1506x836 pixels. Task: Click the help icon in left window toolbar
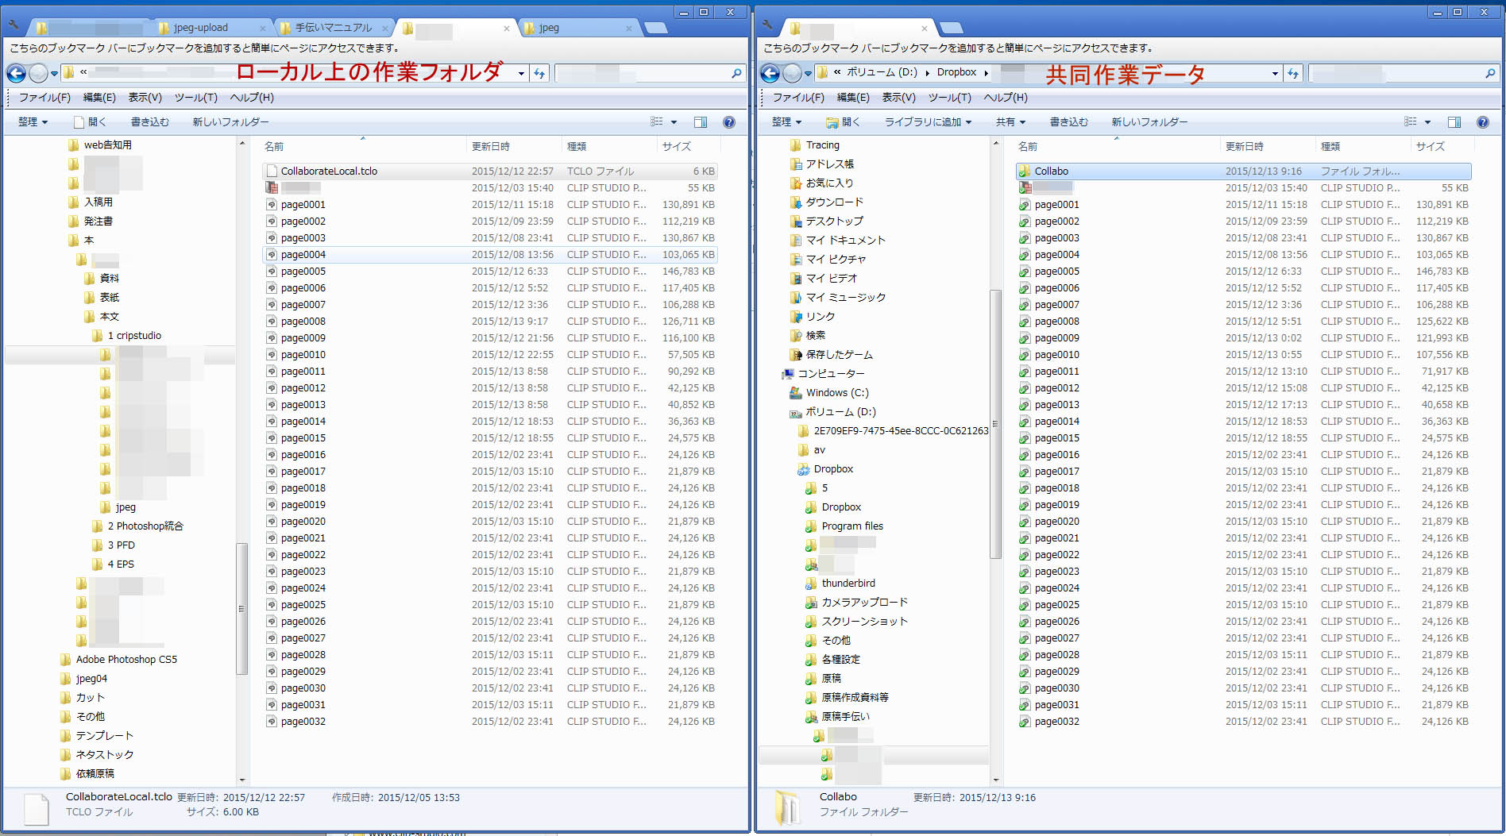(728, 122)
